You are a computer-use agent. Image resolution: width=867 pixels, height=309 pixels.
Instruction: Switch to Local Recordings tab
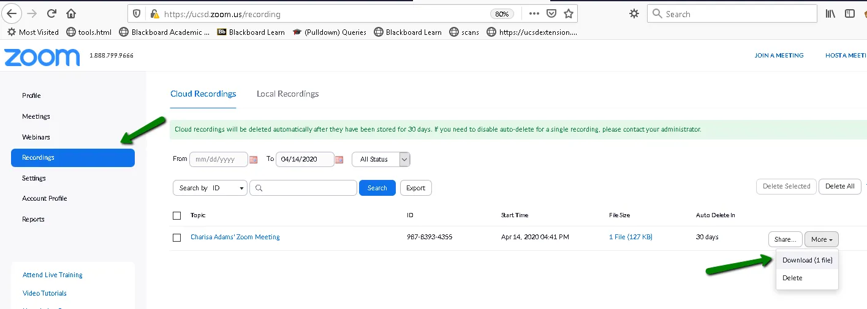point(287,94)
